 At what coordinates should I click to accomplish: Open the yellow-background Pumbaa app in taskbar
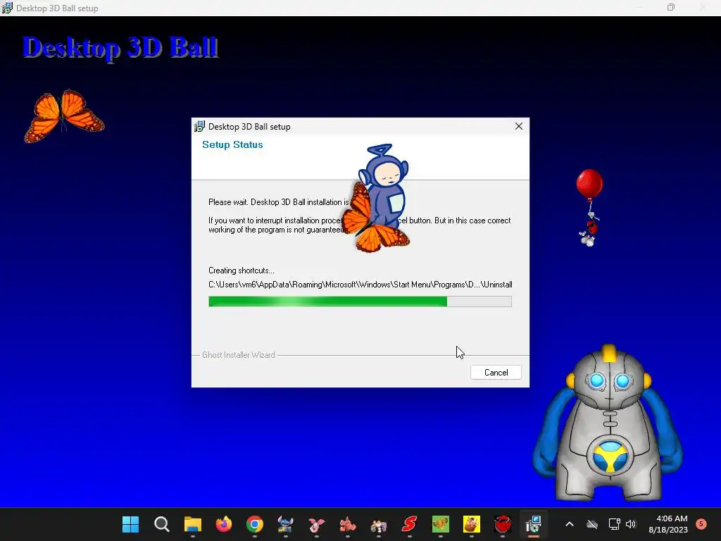pos(472,524)
